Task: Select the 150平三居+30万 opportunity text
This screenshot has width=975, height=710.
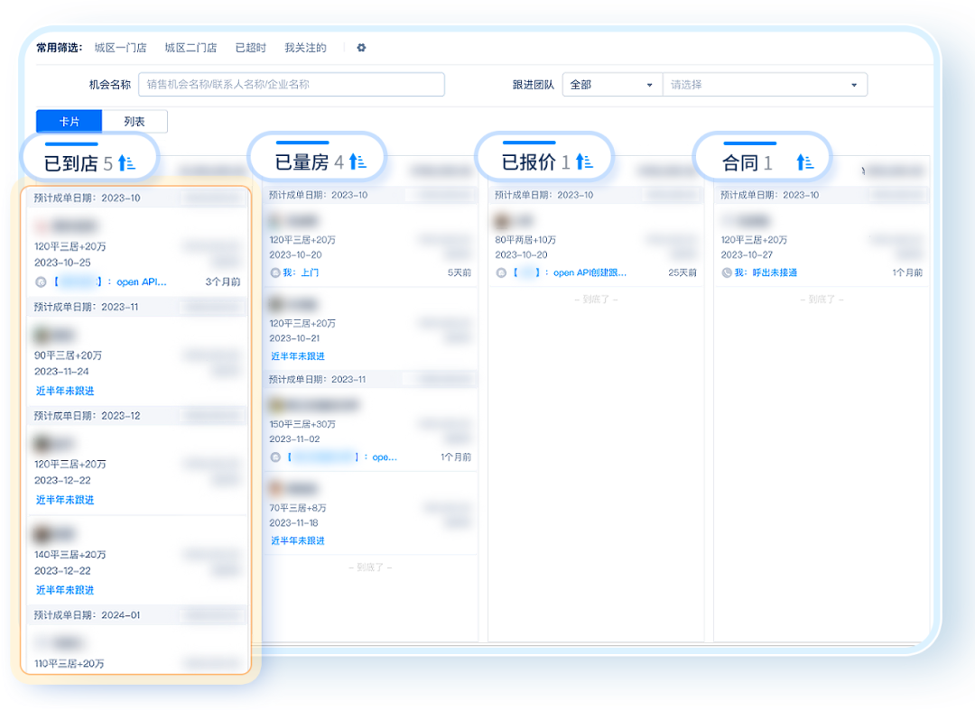Action: [x=302, y=424]
